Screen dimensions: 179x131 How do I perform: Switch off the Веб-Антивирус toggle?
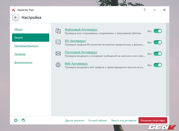(157, 65)
